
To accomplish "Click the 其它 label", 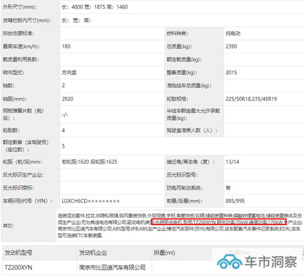I will pyautogui.click(x=8, y=226).
